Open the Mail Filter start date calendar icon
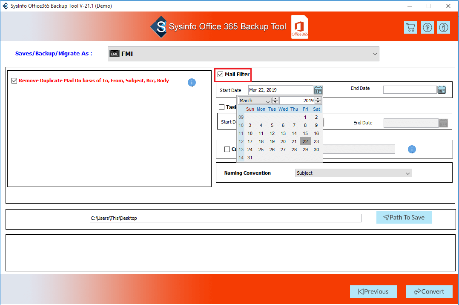This screenshot has width=459, height=305. tap(318, 90)
